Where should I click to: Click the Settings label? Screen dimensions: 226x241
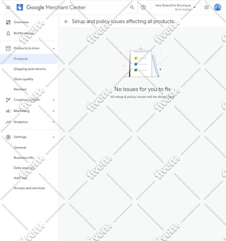click(x=20, y=137)
